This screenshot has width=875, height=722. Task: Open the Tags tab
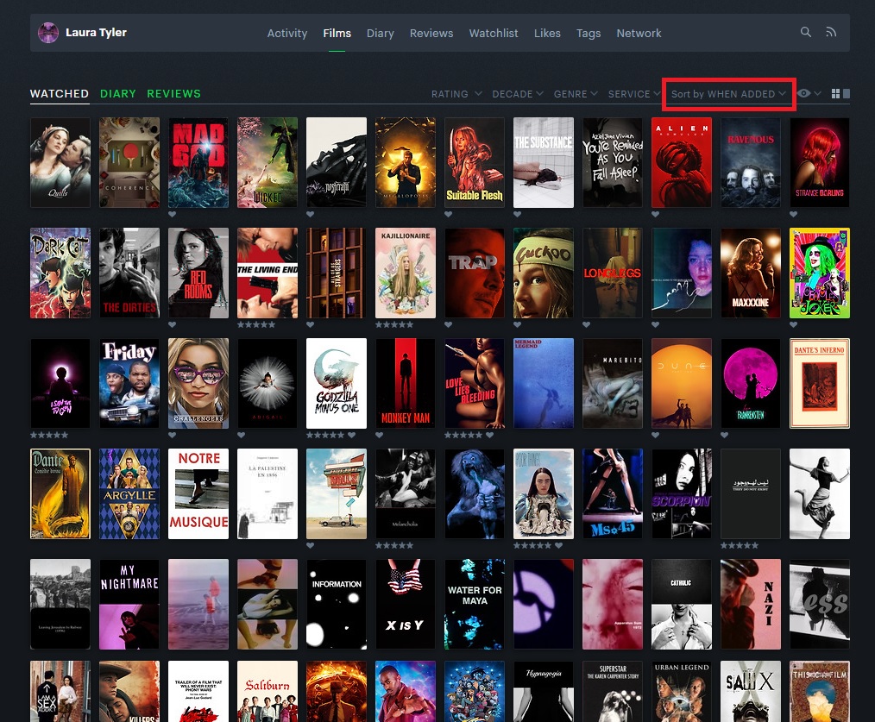pos(589,33)
